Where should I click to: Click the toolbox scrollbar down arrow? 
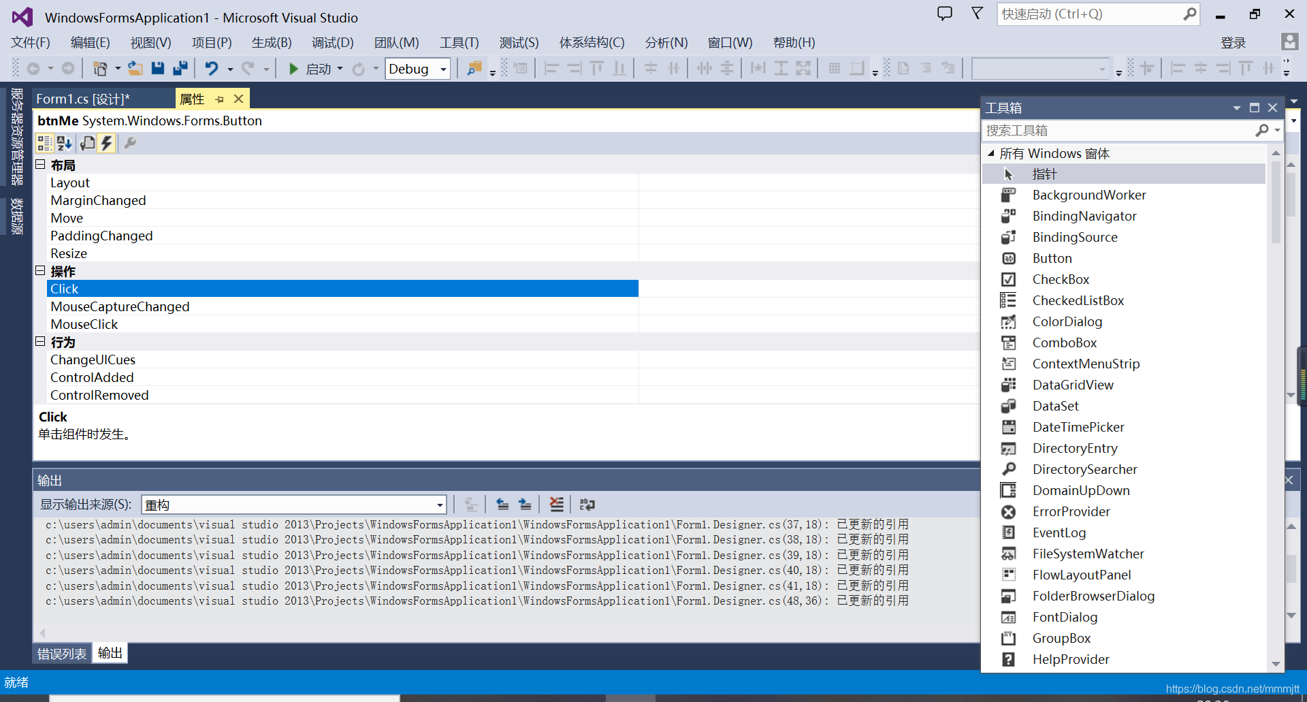(1276, 664)
